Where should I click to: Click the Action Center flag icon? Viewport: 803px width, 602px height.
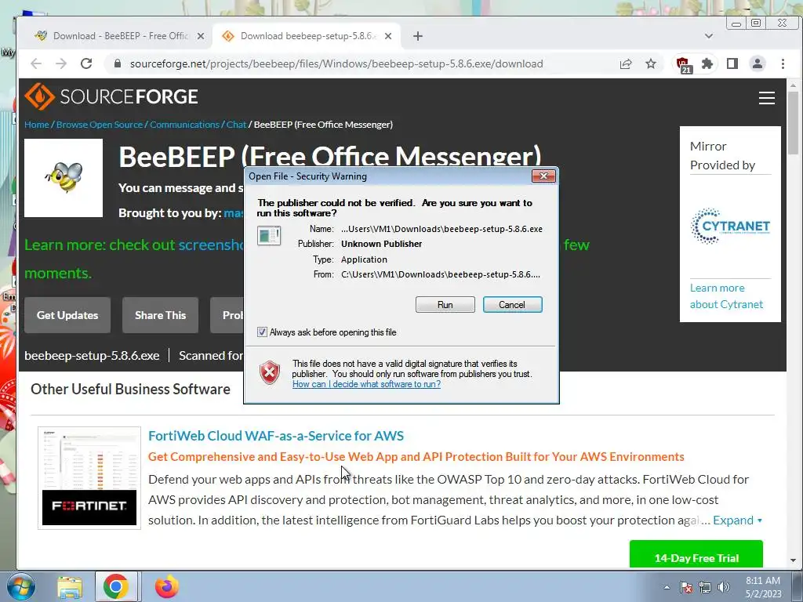(685, 587)
